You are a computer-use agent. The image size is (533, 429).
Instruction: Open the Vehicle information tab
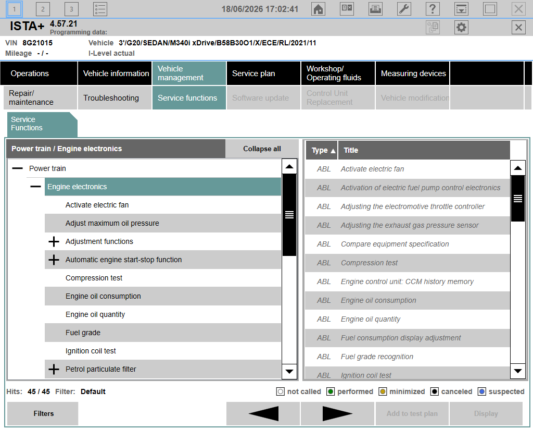[x=115, y=73]
